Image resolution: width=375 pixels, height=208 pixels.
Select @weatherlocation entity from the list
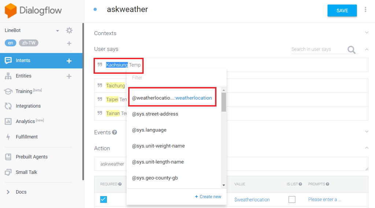coord(172,98)
